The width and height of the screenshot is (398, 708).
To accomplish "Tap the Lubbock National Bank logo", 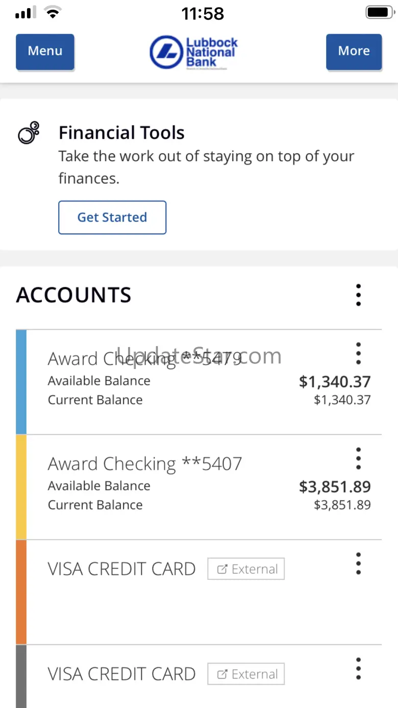I will (194, 52).
